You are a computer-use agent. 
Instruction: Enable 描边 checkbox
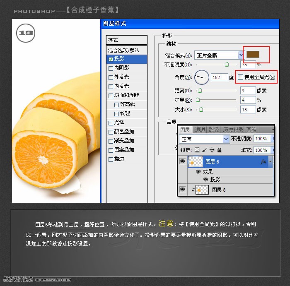tap(111, 159)
